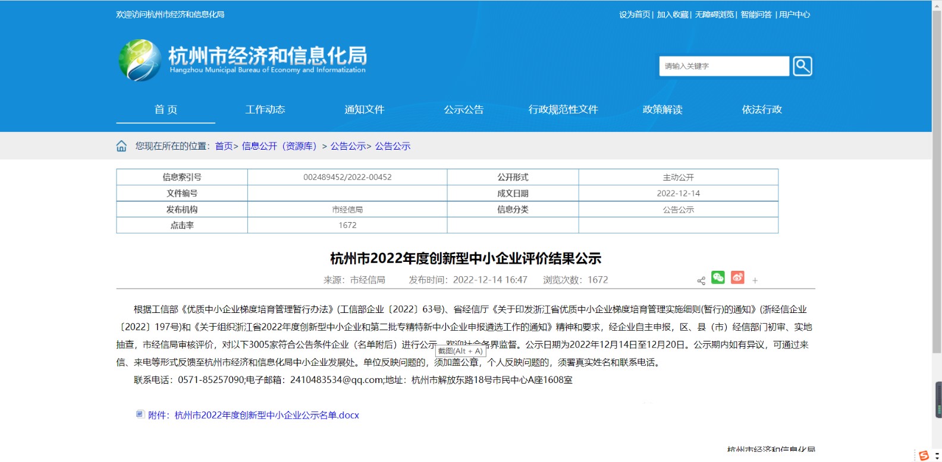The image size is (942, 462).
Task: Click the article title 杭州市2022年度创新型中小企业评价结果公示
Action: coord(466,258)
